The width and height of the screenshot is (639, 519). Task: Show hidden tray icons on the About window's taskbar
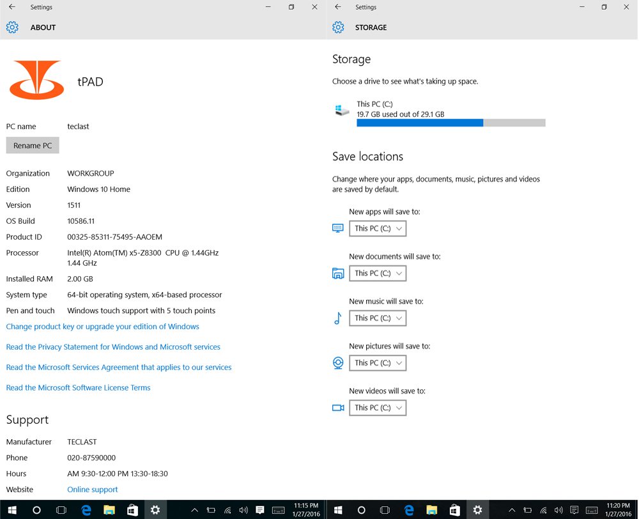195,510
